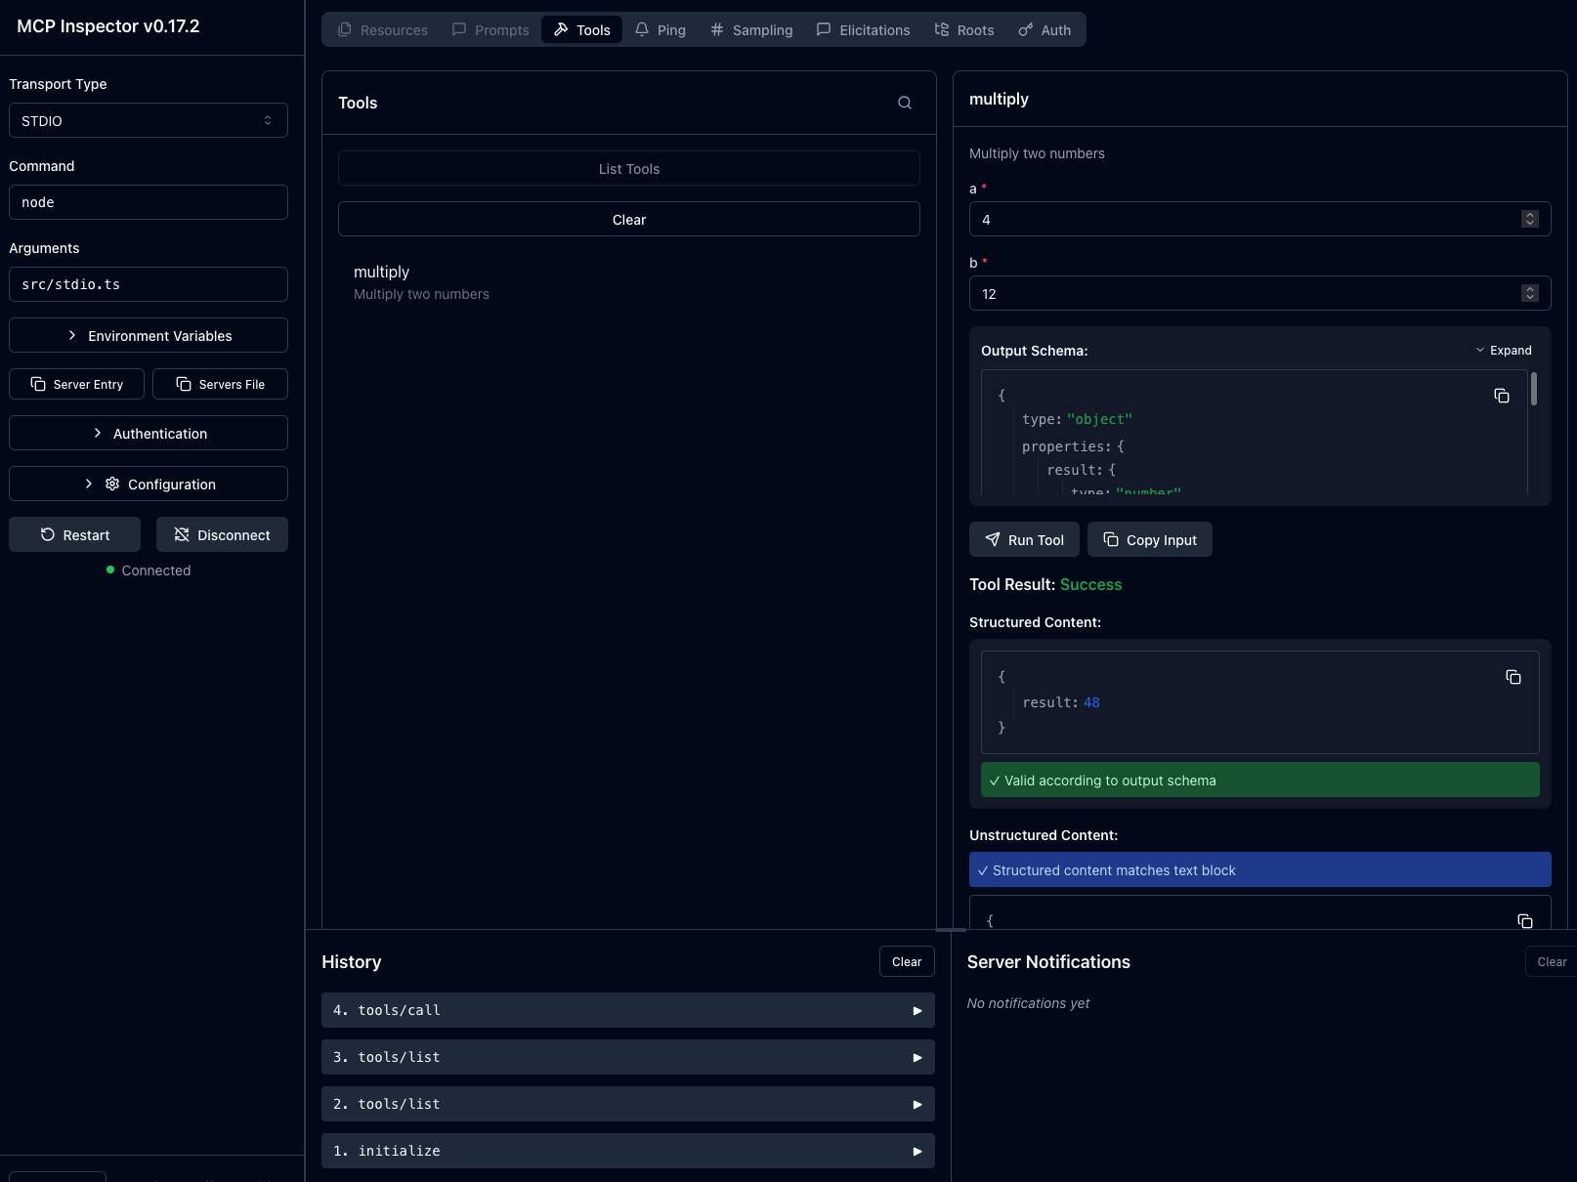Viewport: 1577px width, 1182px height.
Task: Copy the Unstructured Content block
Action: coord(1523,921)
